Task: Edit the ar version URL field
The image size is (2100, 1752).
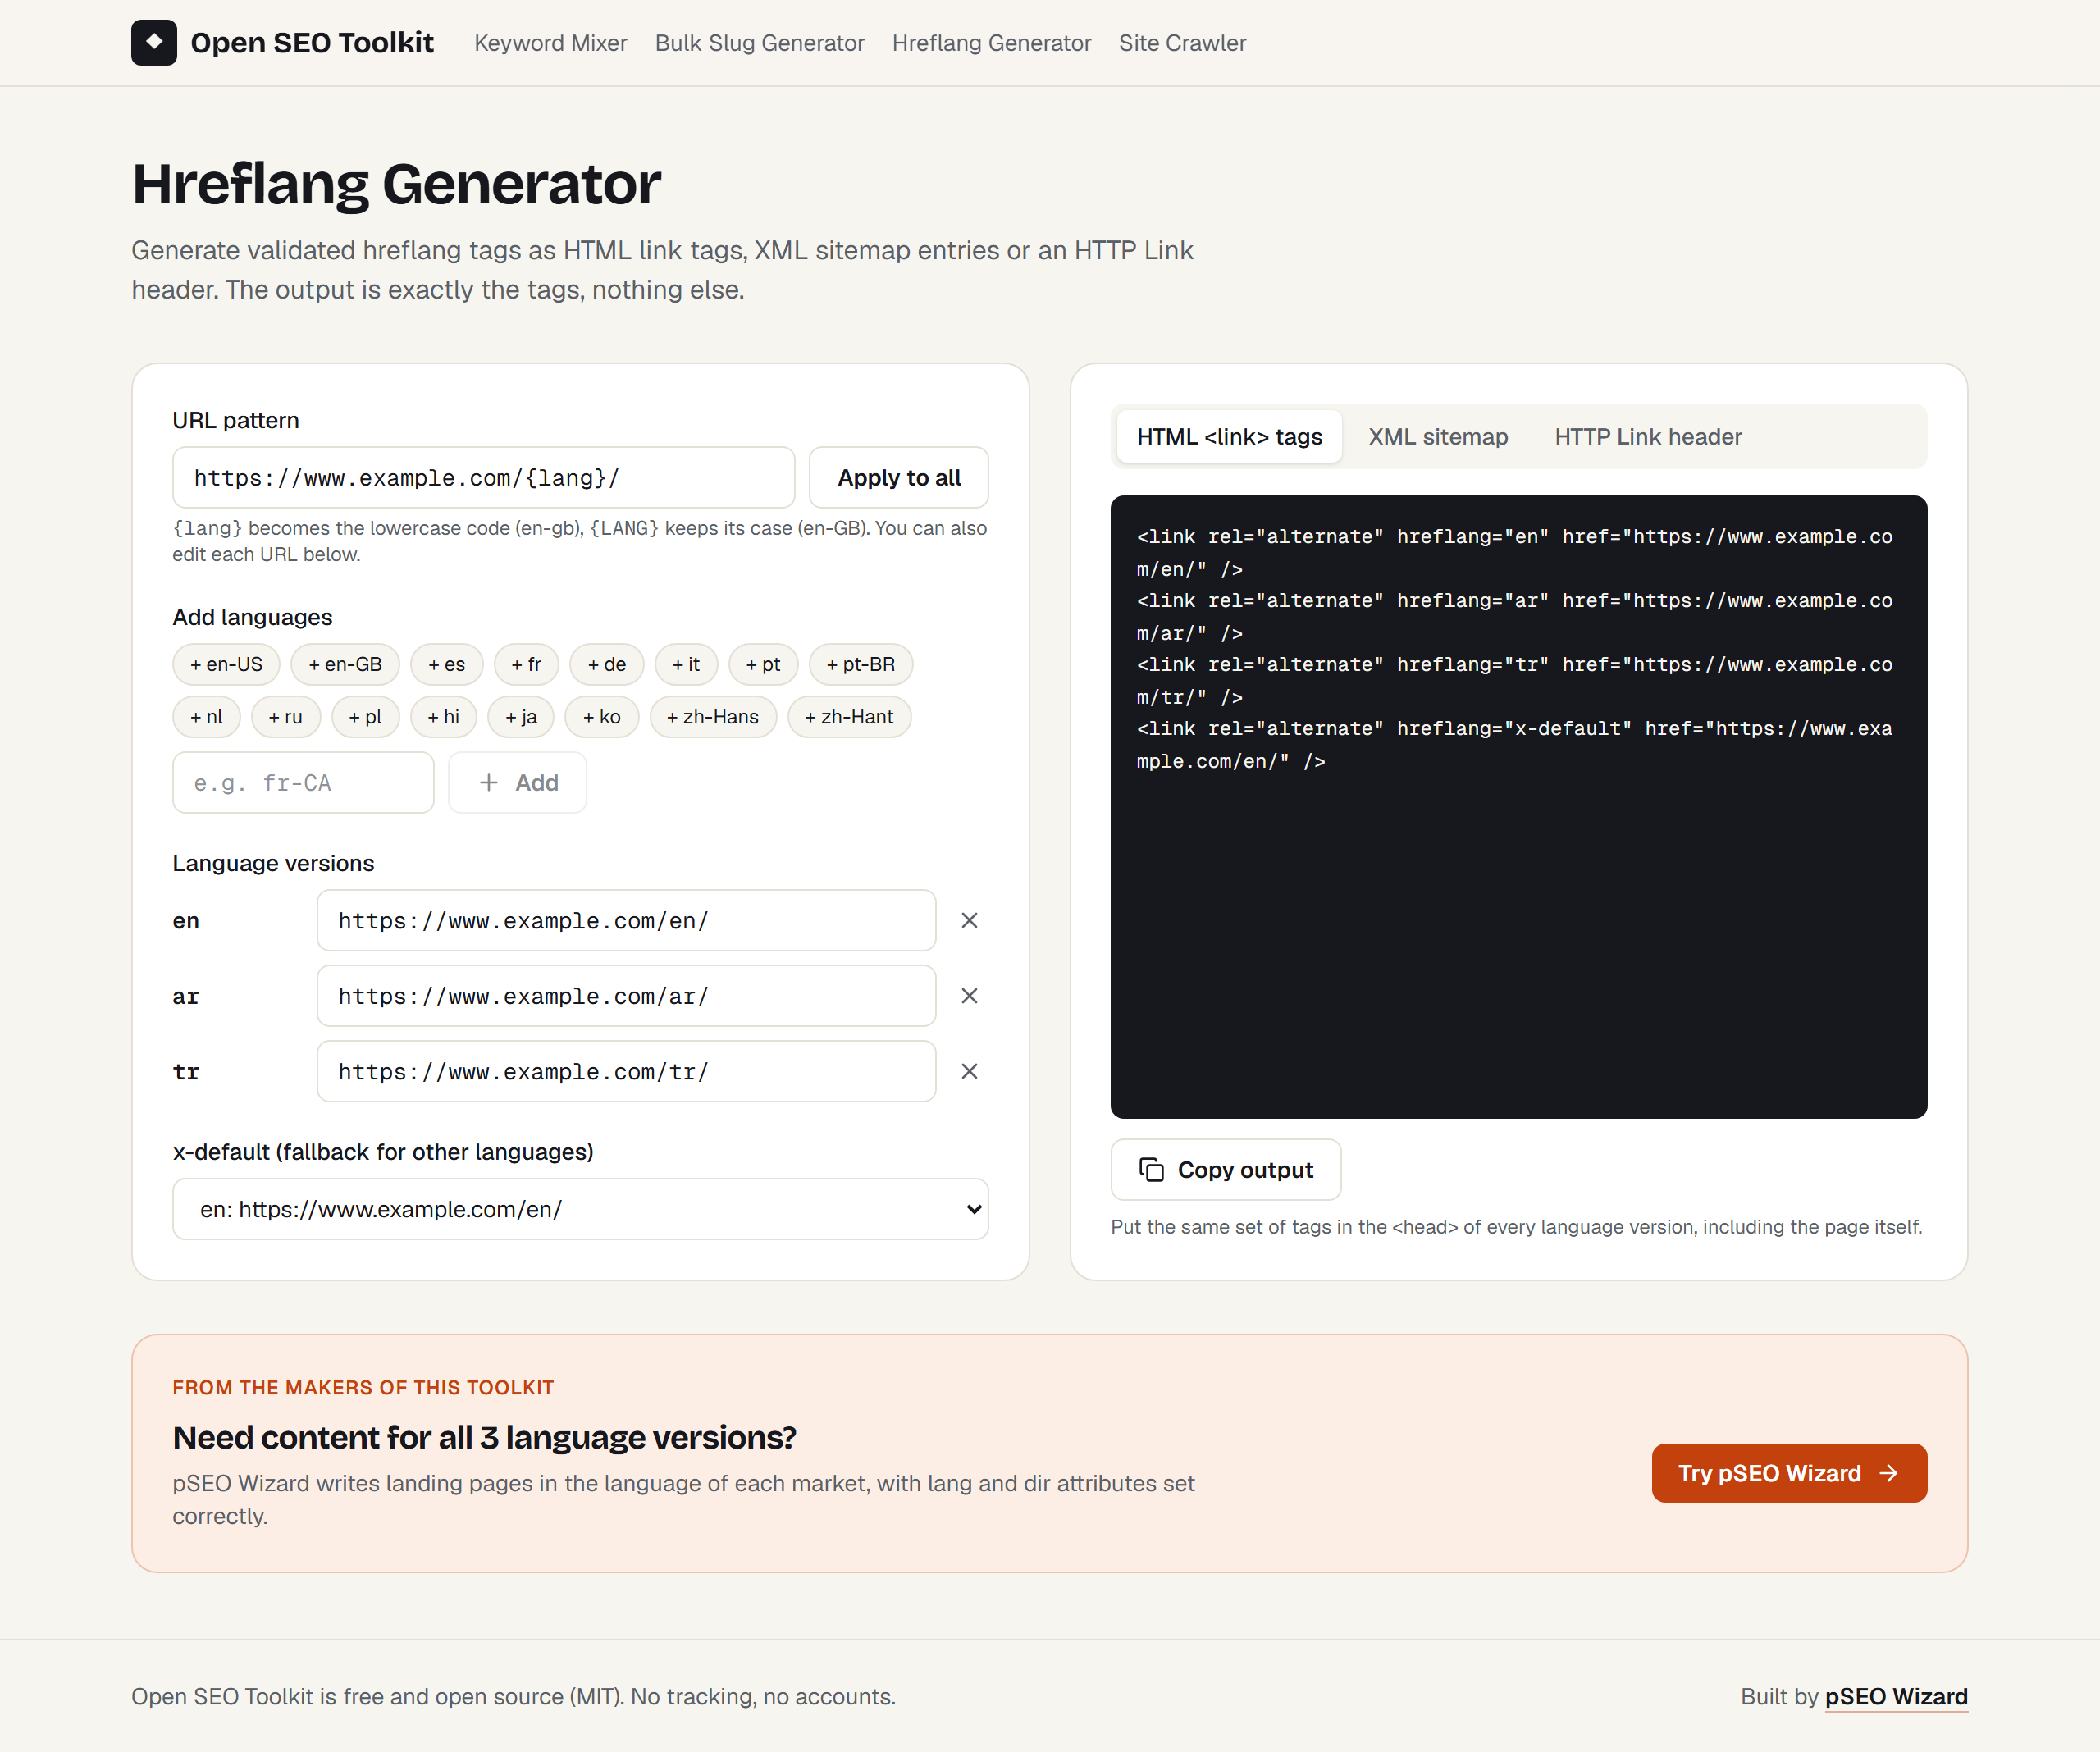Action: pyautogui.click(x=626, y=996)
